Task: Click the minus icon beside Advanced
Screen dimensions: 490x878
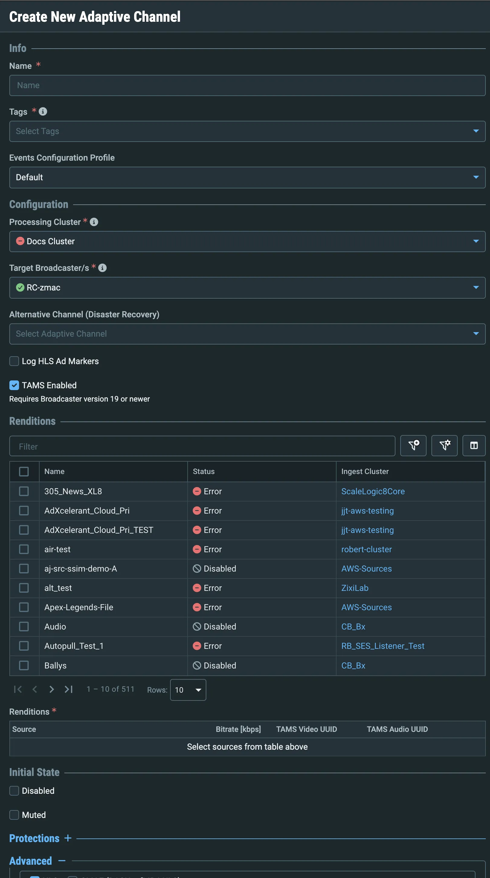Action: pos(62,860)
